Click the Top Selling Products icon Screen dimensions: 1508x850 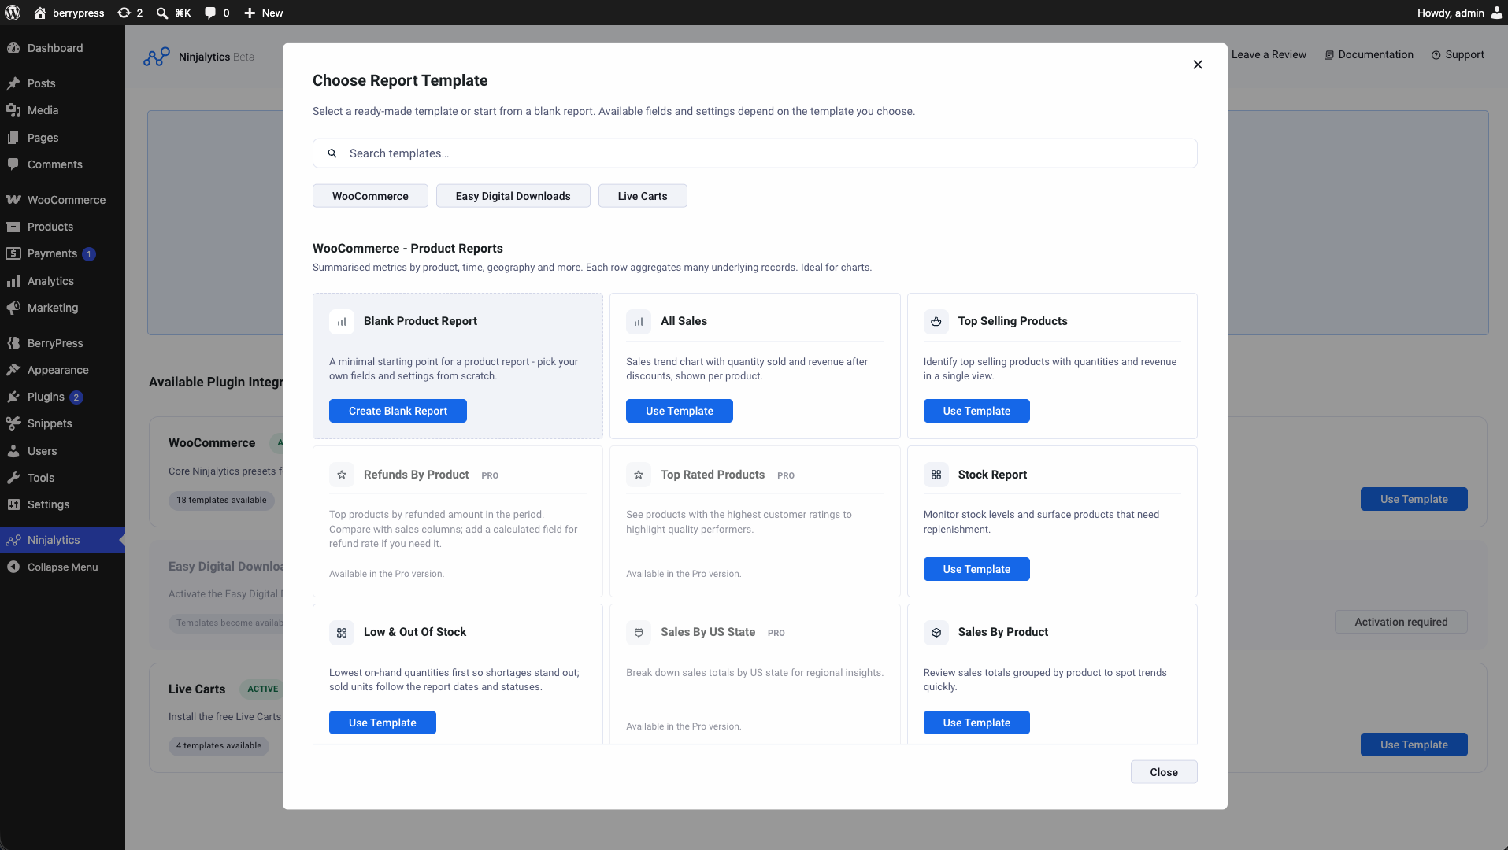tap(936, 321)
